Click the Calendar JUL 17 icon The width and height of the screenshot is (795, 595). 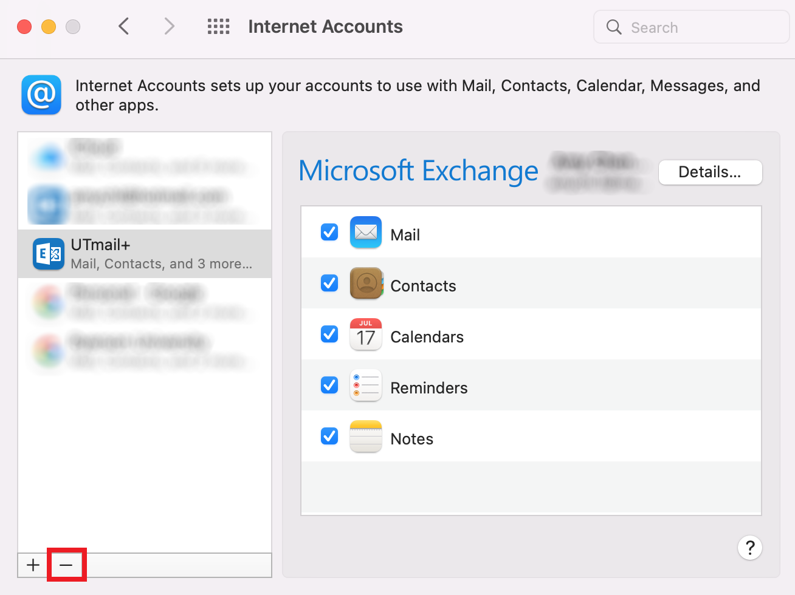coord(366,334)
